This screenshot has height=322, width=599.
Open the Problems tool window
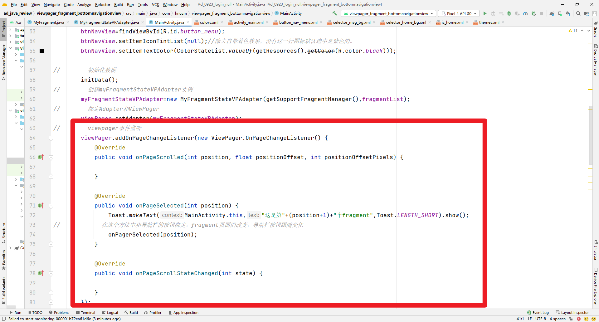(x=59, y=313)
